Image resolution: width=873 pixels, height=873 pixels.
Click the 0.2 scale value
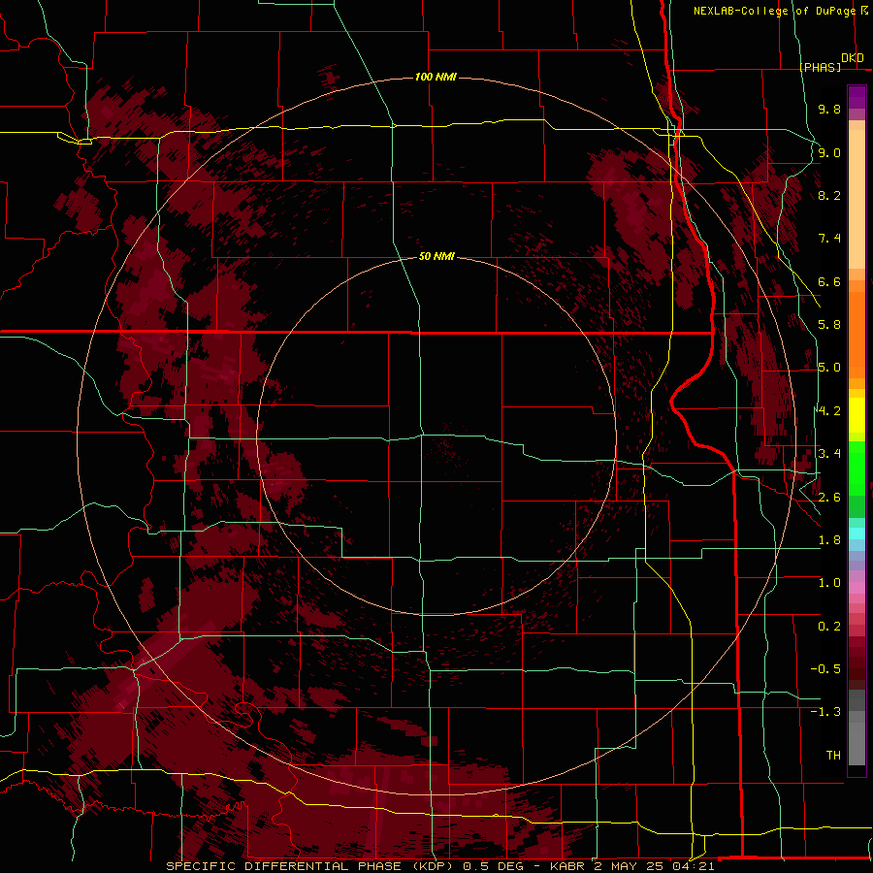(829, 627)
